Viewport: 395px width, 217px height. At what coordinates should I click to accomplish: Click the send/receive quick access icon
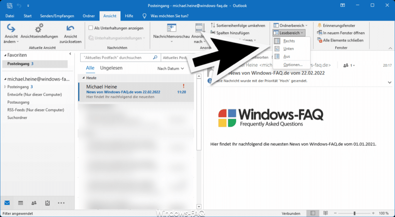[10, 5]
